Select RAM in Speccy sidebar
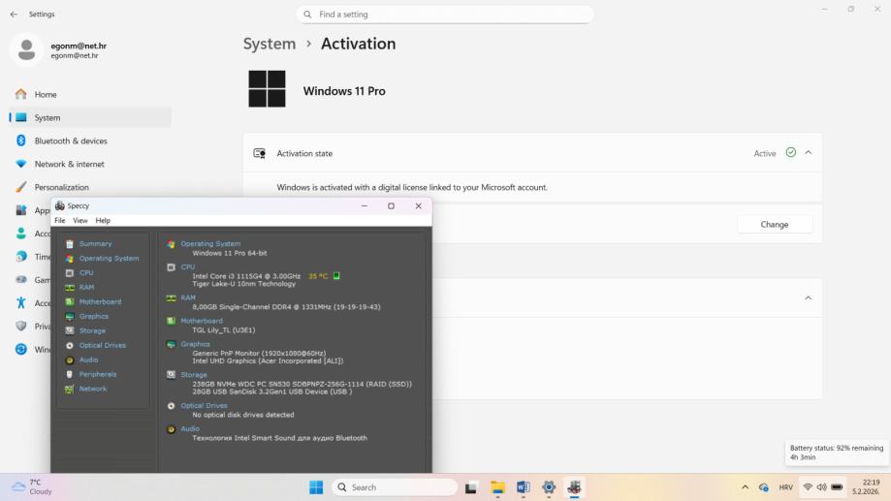 pyautogui.click(x=86, y=288)
